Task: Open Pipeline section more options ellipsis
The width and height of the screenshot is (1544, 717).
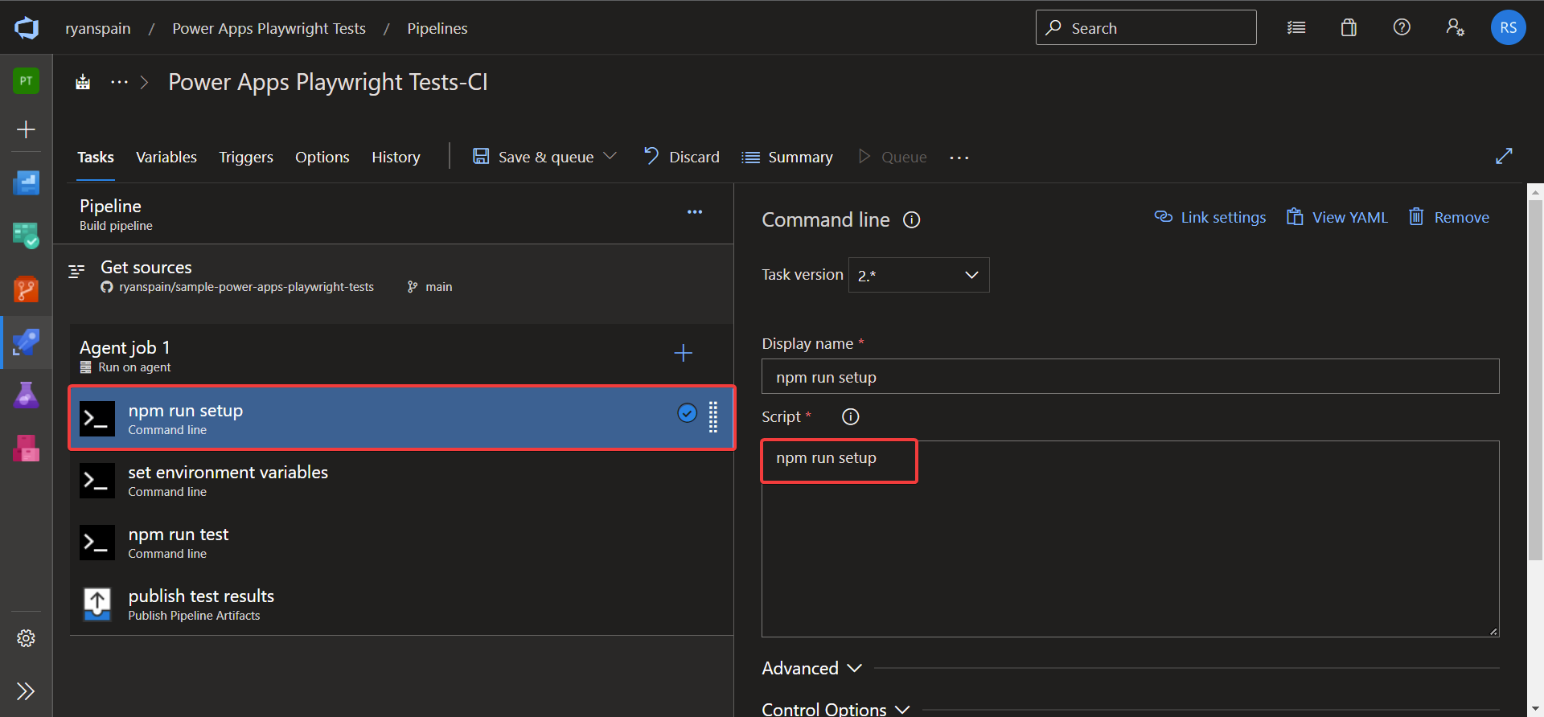Action: click(x=695, y=212)
